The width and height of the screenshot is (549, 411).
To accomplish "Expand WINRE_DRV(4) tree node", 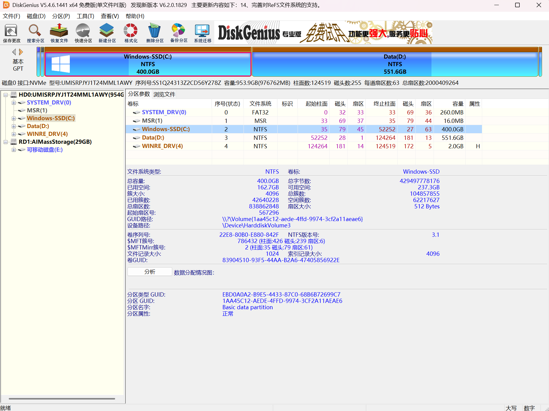I will 14,134.
